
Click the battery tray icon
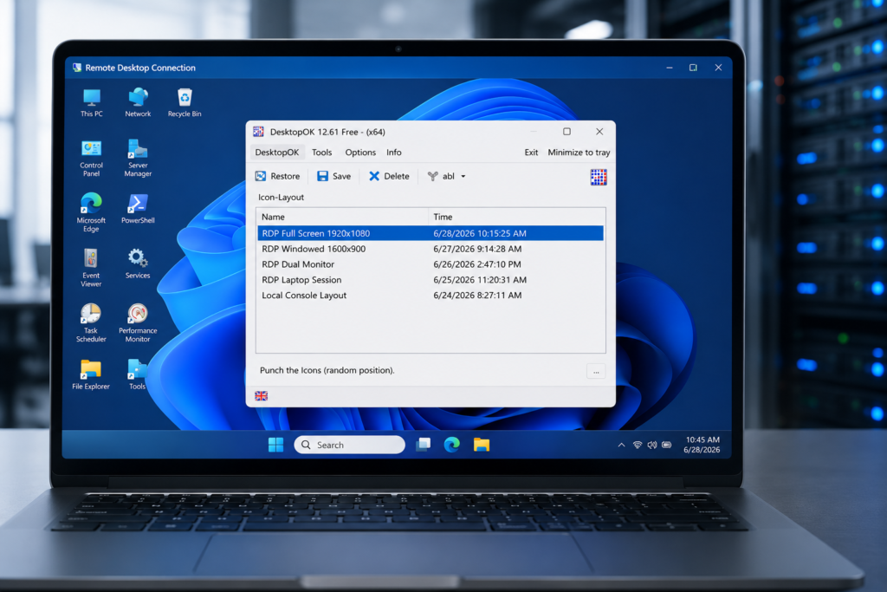coord(667,445)
